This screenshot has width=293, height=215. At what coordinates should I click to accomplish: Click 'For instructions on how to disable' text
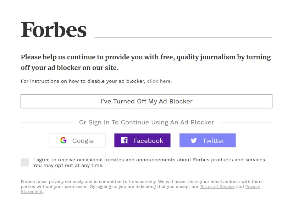click(x=83, y=81)
